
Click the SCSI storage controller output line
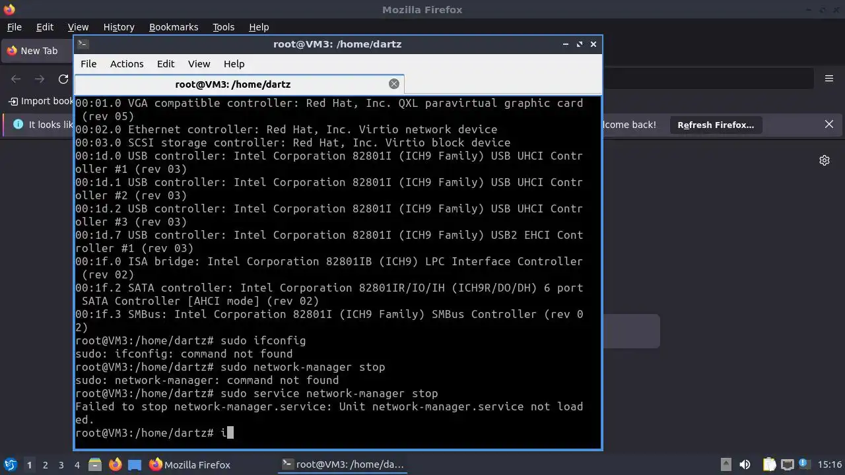tap(292, 142)
